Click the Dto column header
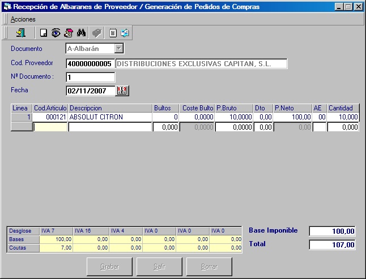This screenshot has width=366, height=279. (x=263, y=108)
